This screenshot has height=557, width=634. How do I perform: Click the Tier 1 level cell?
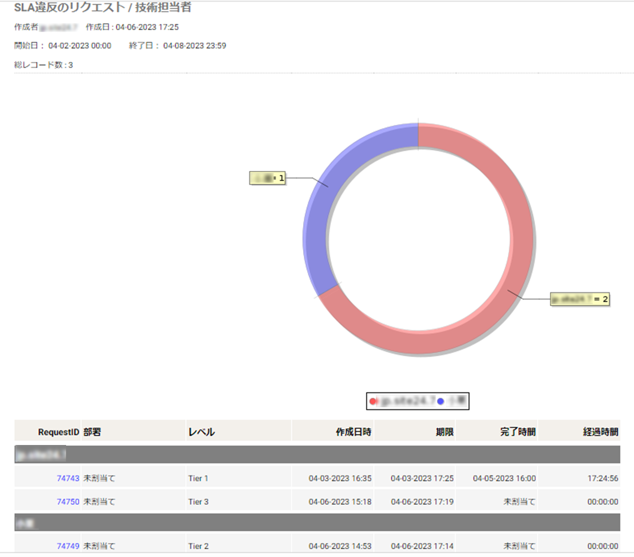click(198, 479)
